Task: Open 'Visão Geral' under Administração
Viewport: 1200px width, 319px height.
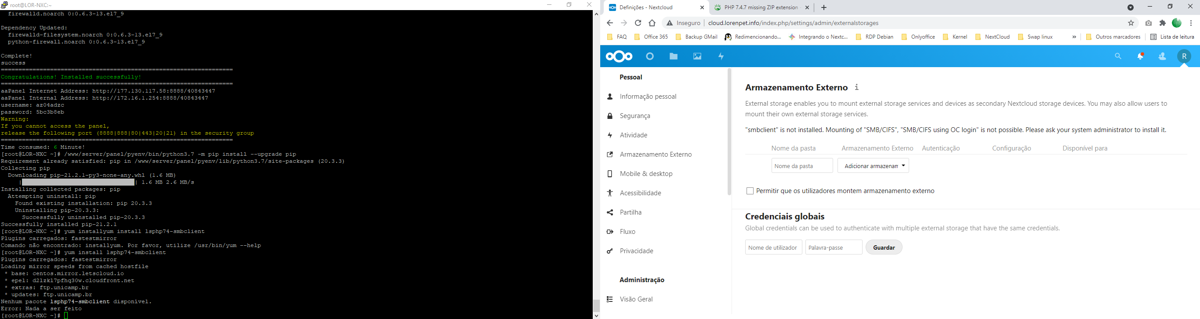Action: [x=636, y=299]
